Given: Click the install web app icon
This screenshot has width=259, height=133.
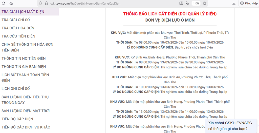Looking at the screenshot, I should [x=181, y=3].
